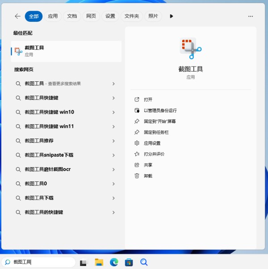268x269 pixels.
Task: Click the play arrow to show more filters
Action: pos(171,16)
